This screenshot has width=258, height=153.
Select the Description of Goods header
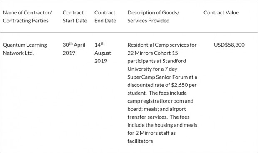[x=154, y=17]
